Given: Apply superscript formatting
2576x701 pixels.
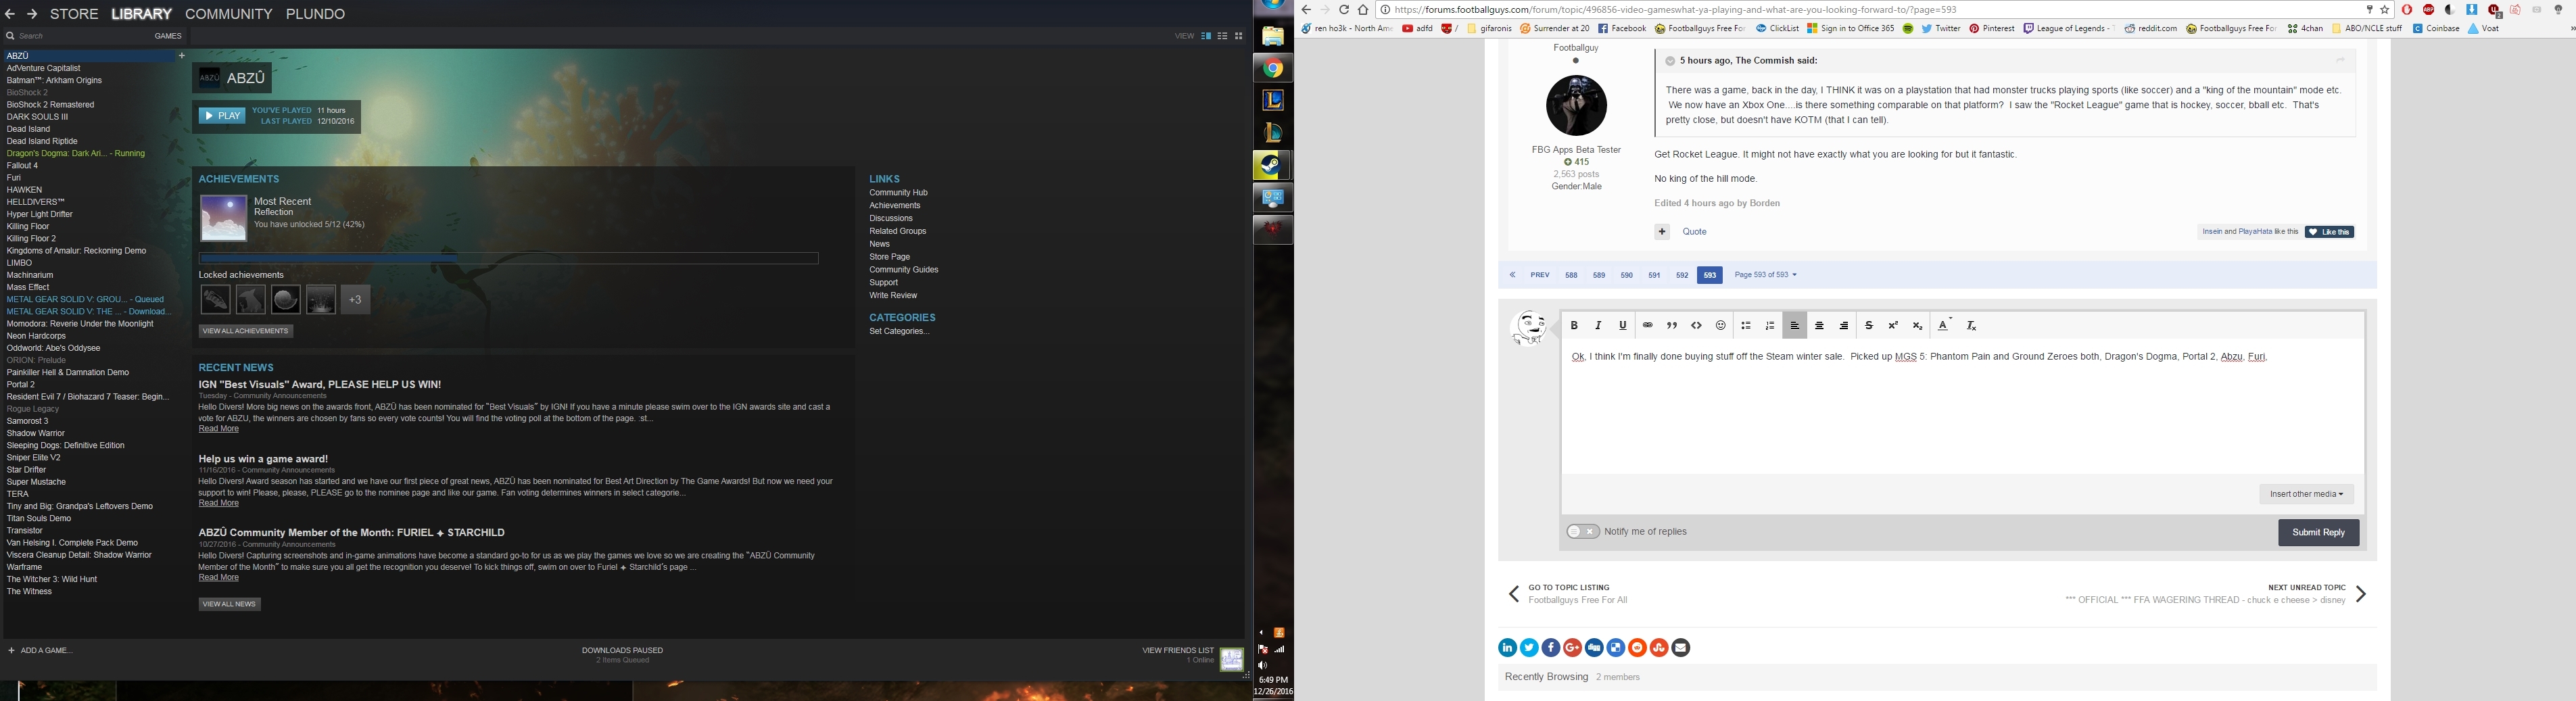Looking at the screenshot, I should (1893, 326).
